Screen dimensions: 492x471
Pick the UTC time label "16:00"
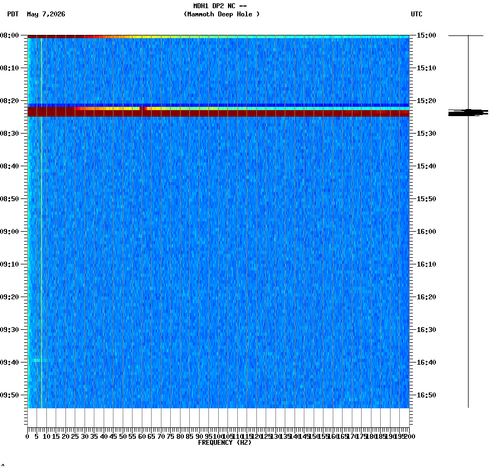[x=427, y=232]
